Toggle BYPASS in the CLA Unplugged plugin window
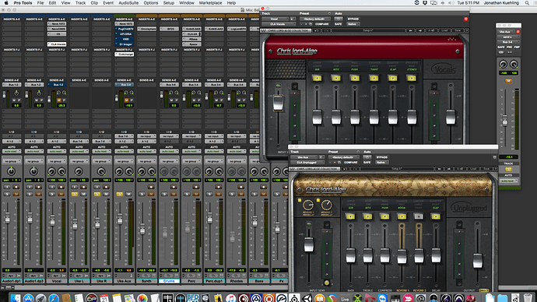 (381, 157)
